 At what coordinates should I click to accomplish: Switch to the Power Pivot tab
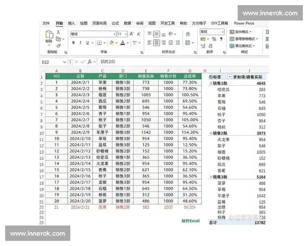point(244,23)
